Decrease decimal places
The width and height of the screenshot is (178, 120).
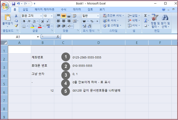[90, 26]
